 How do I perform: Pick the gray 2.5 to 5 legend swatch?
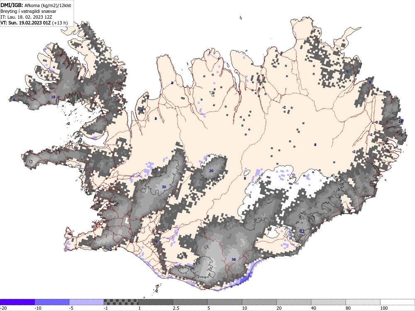point(190,302)
